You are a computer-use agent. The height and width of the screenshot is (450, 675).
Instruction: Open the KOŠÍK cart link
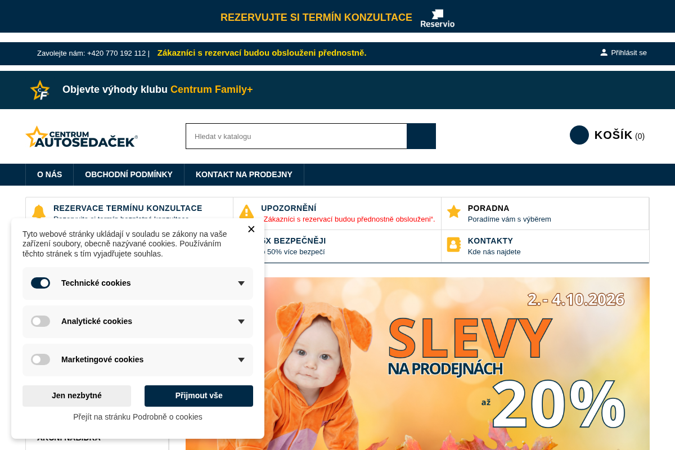614,135
